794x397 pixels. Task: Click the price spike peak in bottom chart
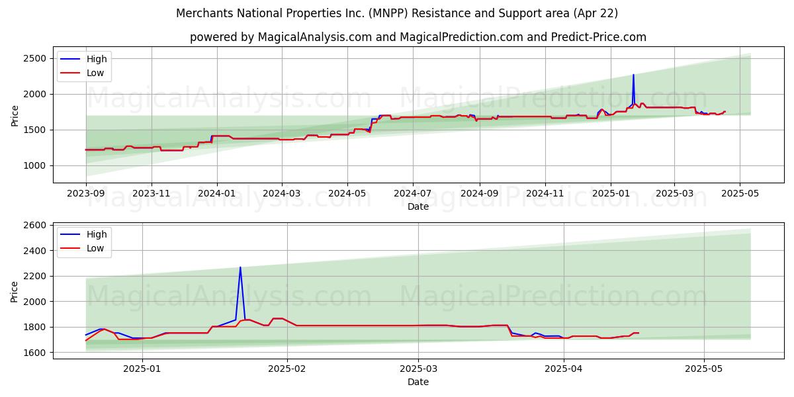coord(240,267)
